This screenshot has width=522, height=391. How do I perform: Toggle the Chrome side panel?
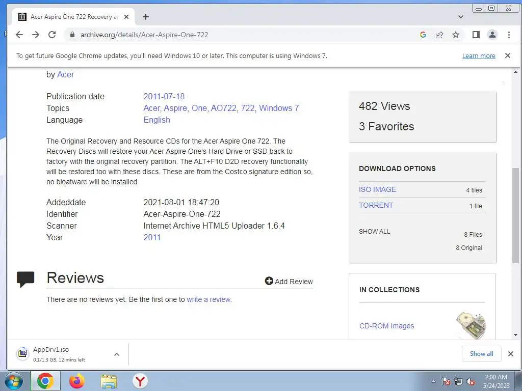tap(476, 35)
